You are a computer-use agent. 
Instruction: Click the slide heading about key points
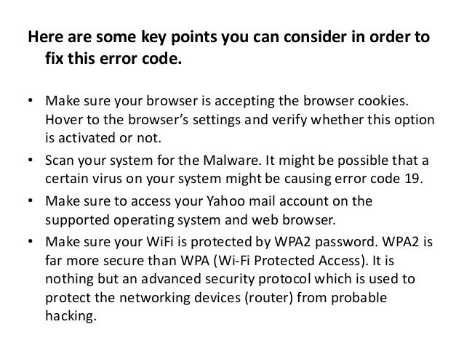pyautogui.click(x=228, y=47)
